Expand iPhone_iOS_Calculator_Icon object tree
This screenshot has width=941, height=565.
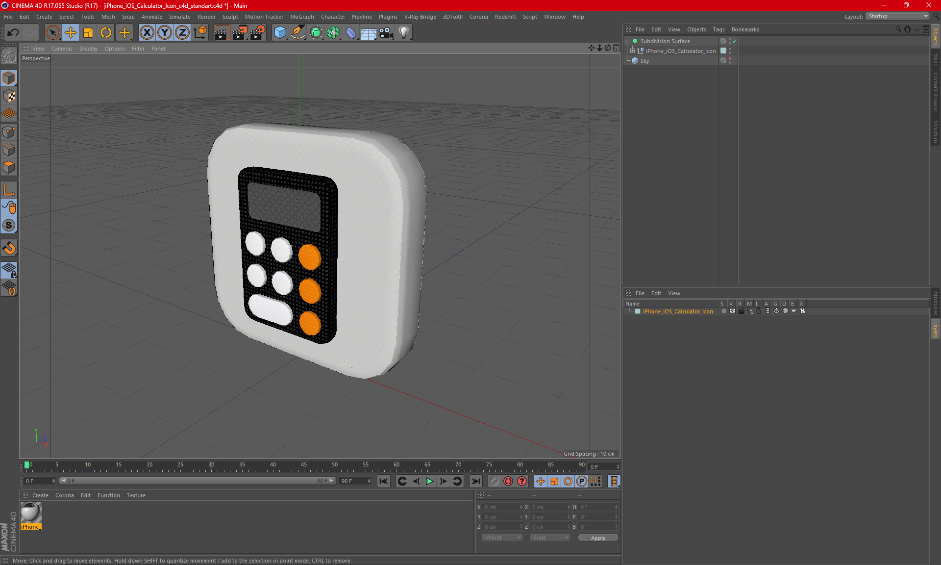click(633, 51)
